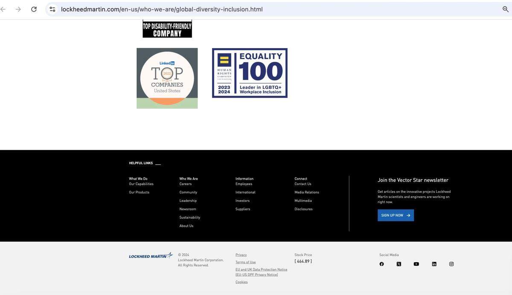The height and width of the screenshot is (295, 512).
Task: Click the zoom magnifier icon in address bar
Action: click(x=506, y=9)
